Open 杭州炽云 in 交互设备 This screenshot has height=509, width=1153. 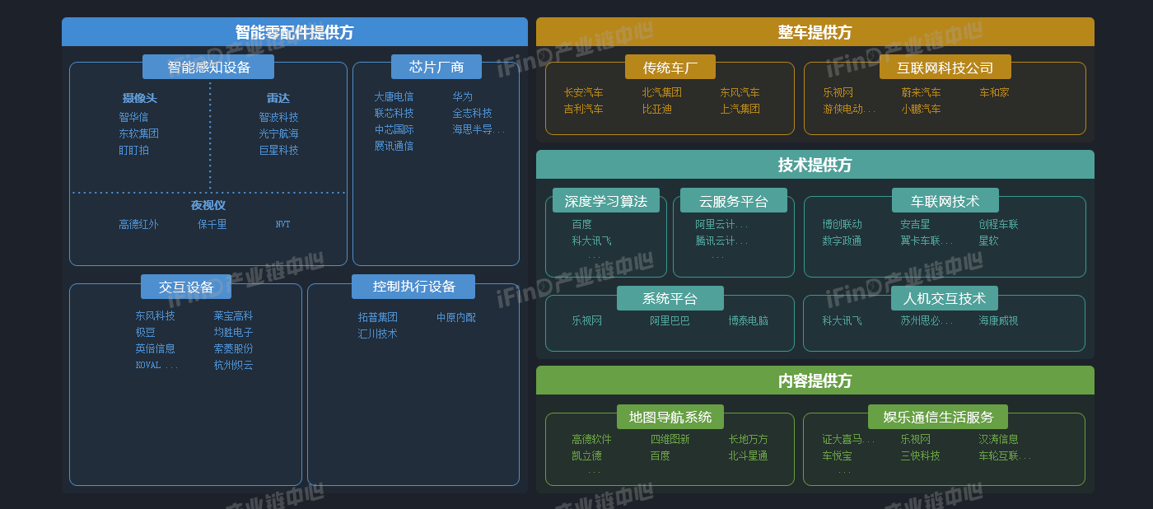pyautogui.click(x=233, y=365)
